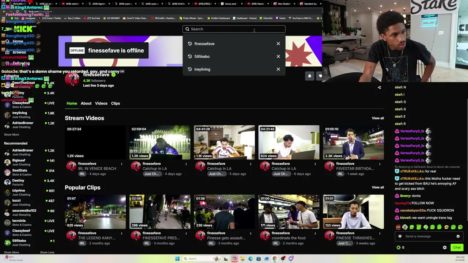Viewport: 468px width, 263px height.
Task: Open File Explorer from taskbar
Action: point(242,259)
